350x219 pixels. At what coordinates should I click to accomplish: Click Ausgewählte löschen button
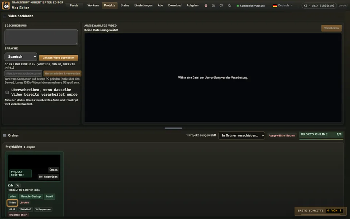282,136
